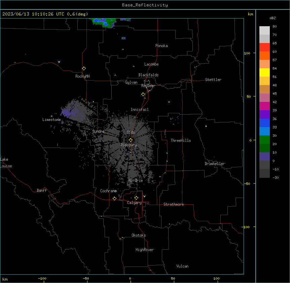Select the slate purple 10-0 dBZ legend swatch

click(264, 157)
